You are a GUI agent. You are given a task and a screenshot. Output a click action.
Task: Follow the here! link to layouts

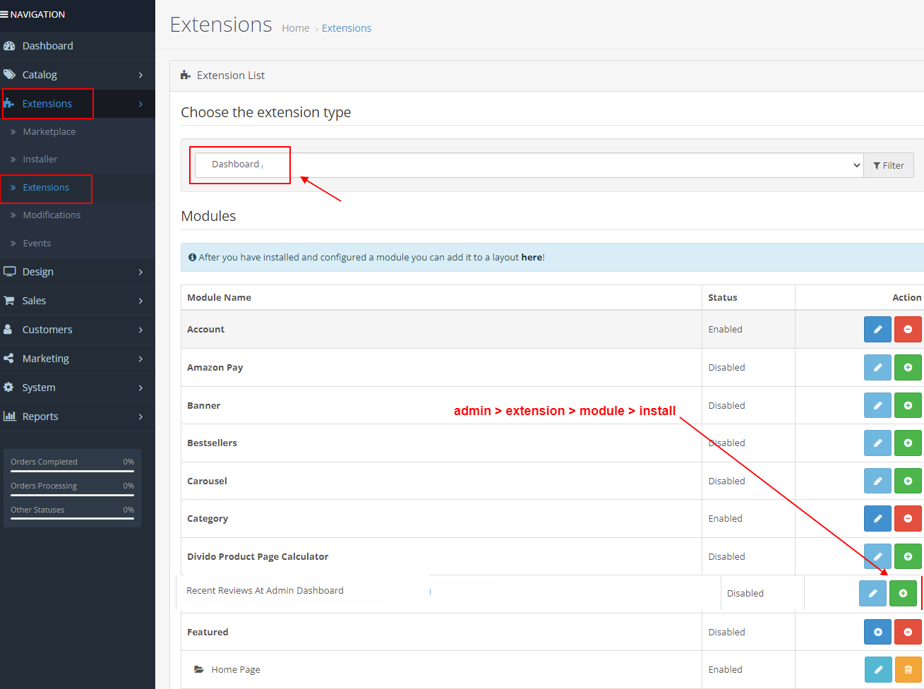(x=532, y=257)
